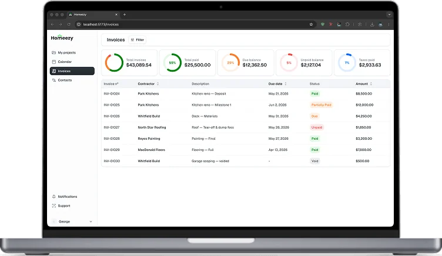Open a new browser tab
442x256 pixels.
pyautogui.click(x=125, y=14)
